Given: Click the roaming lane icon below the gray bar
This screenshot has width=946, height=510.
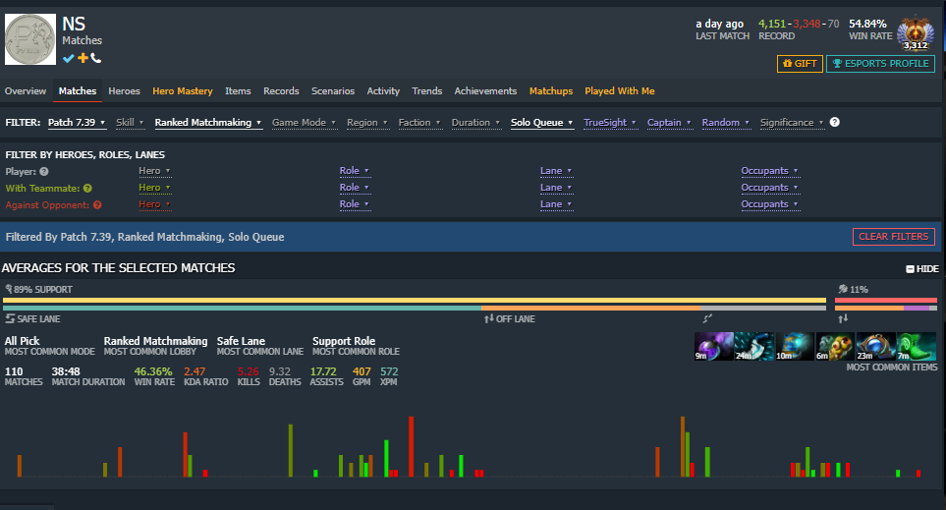Looking at the screenshot, I should (x=707, y=318).
